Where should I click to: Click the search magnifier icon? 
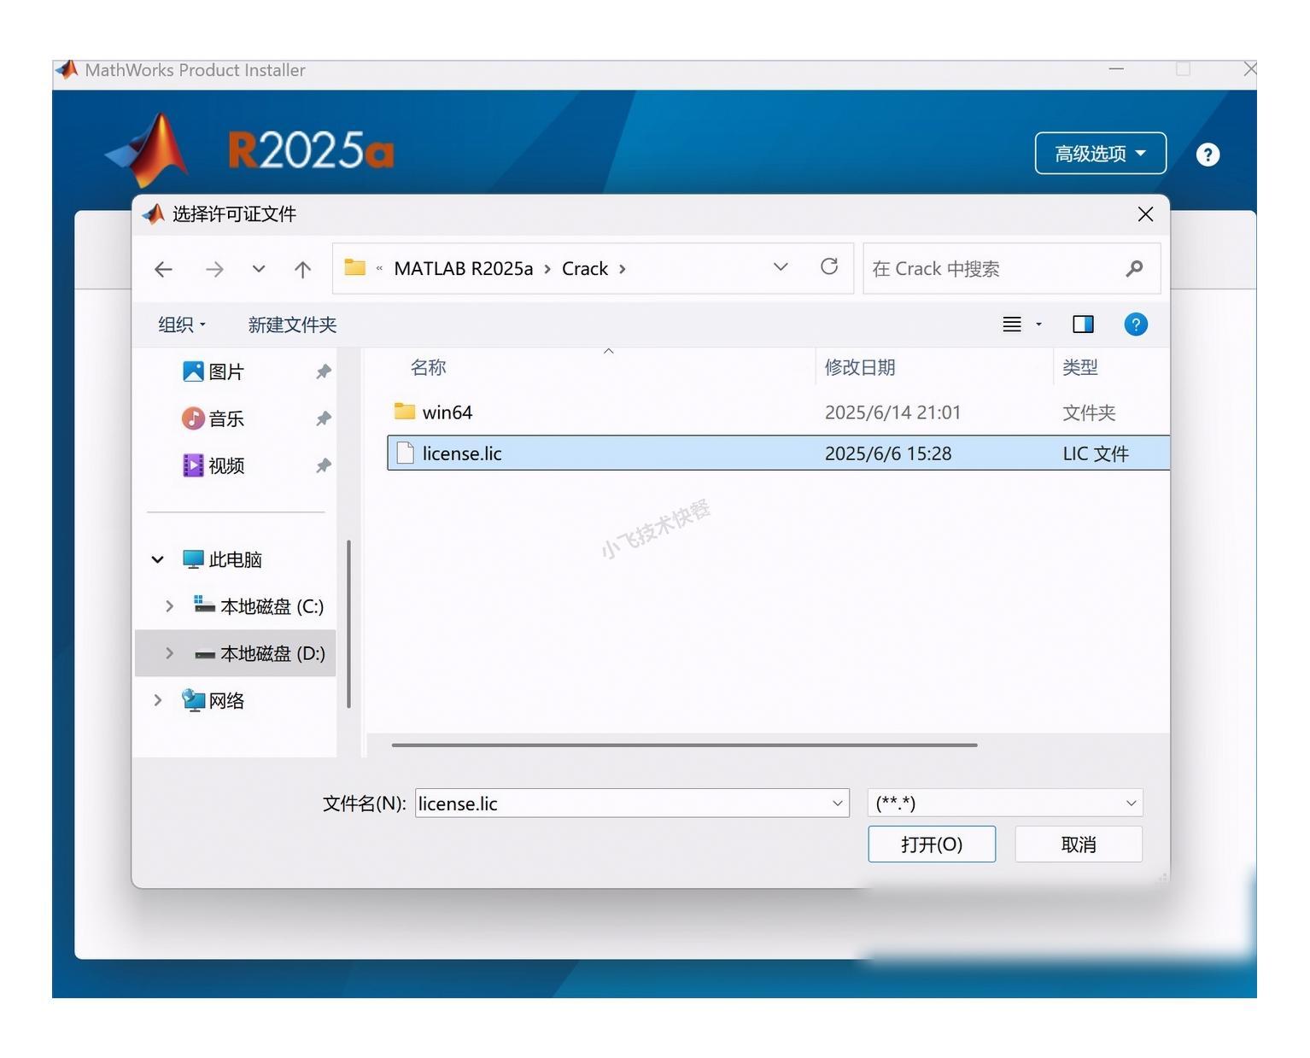pyautogui.click(x=1134, y=269)
